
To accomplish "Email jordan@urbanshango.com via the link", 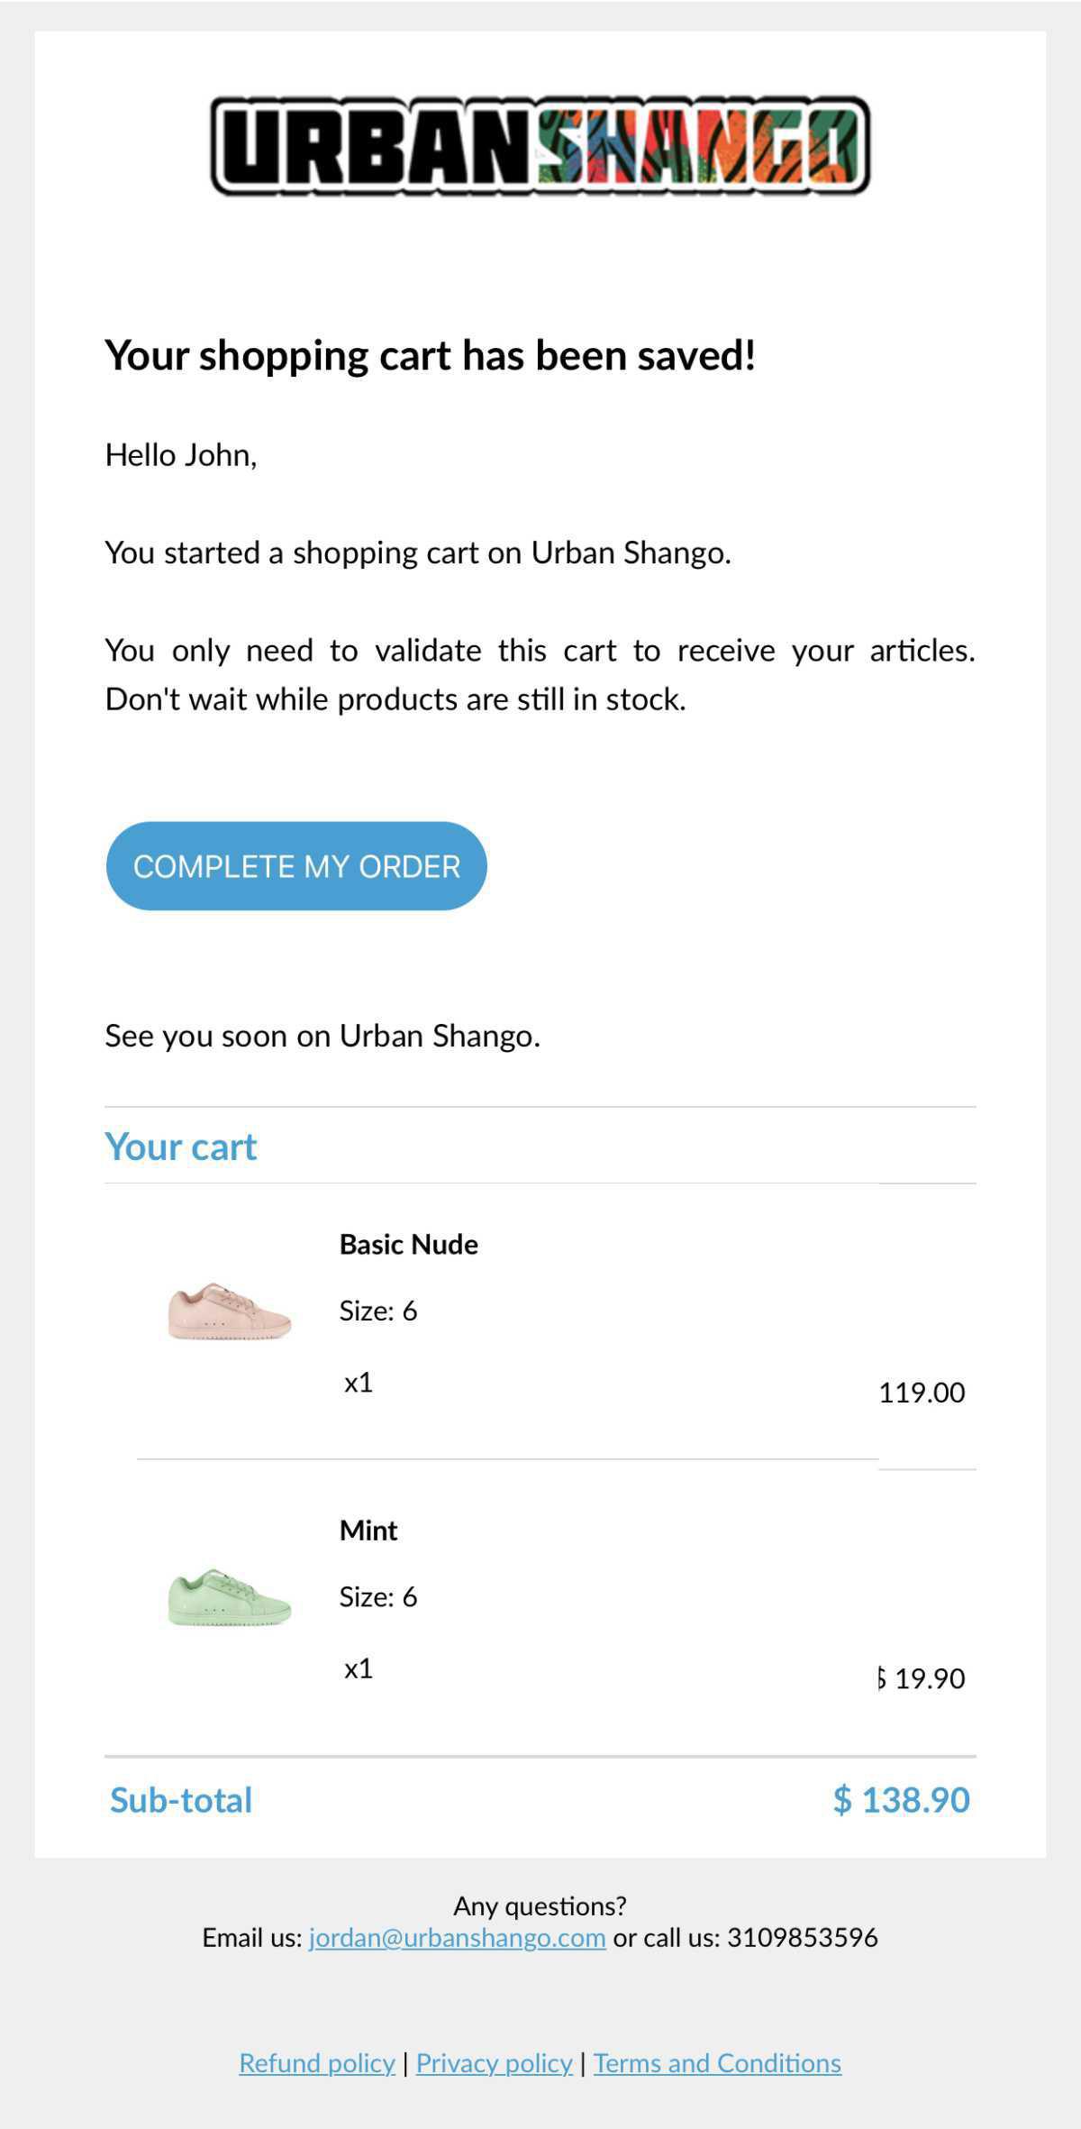I will pos(457,1938).
